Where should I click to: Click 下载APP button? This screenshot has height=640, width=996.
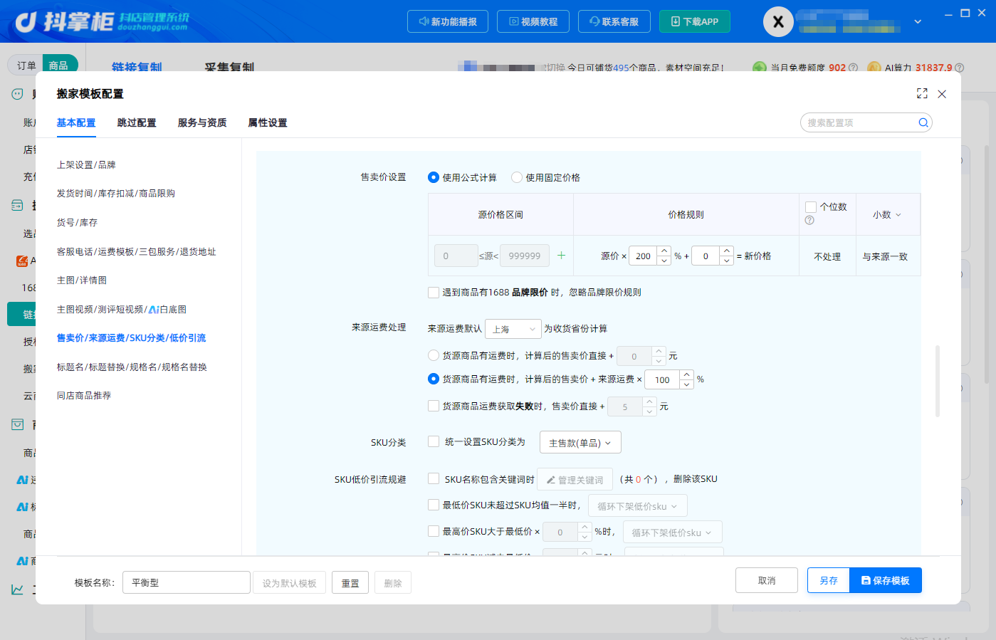(695, 21)
